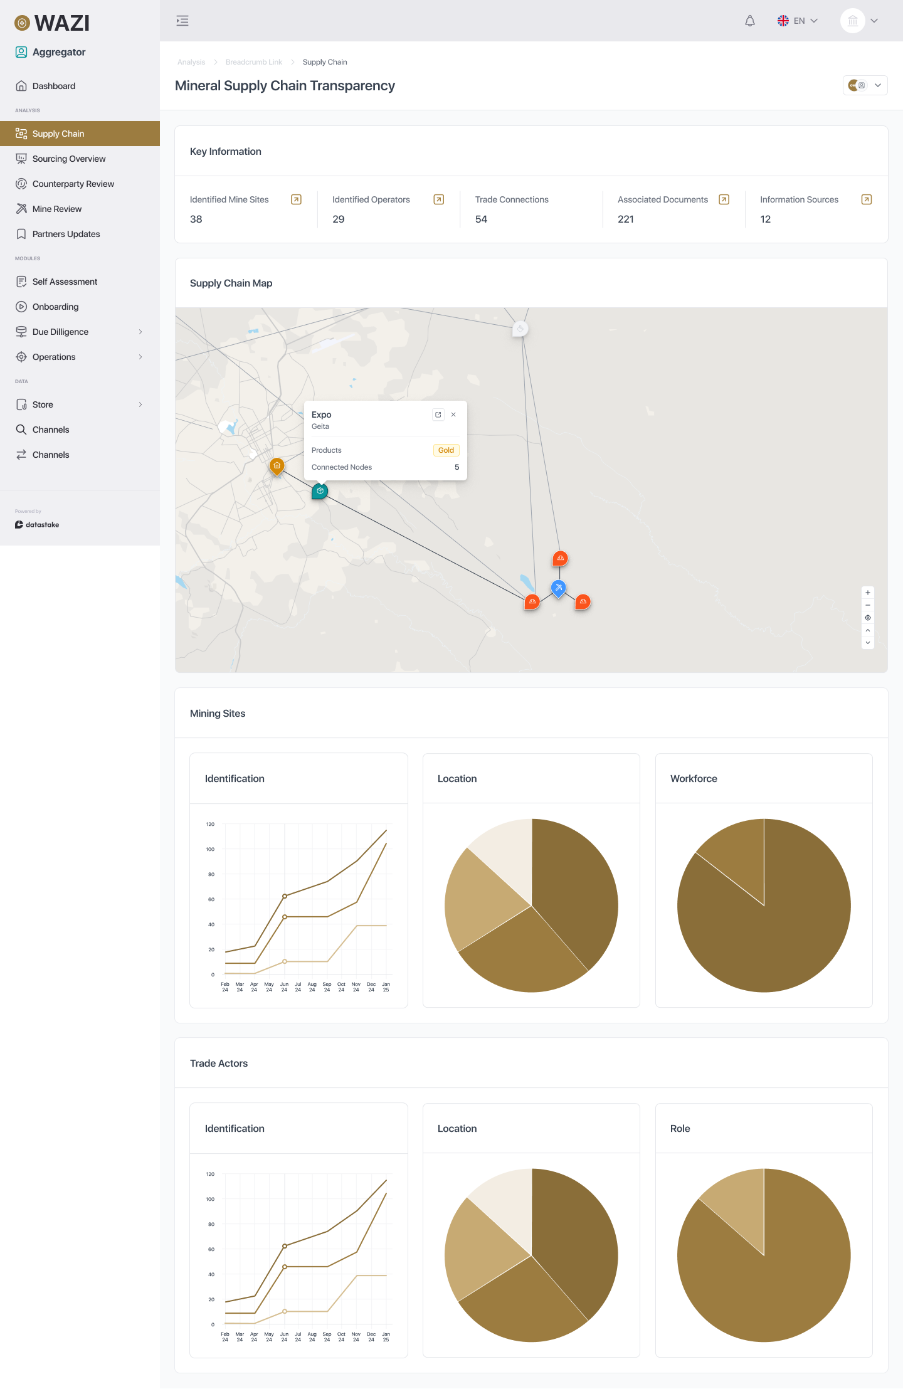Expand the Due Dilligence submenu chevron

[140, 332]
